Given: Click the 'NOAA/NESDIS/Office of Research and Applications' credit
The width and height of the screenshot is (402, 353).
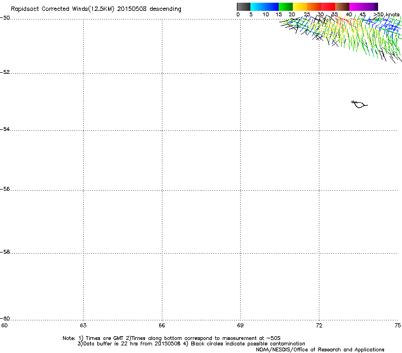Looking at the screenshot, I should pos(320,350).
